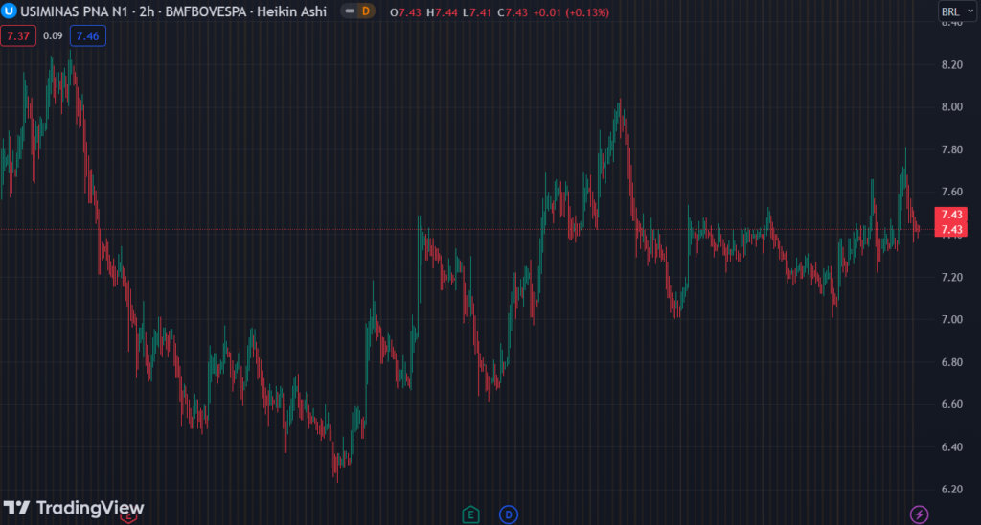Click the 8.00 price axis label

pyautogui.click(x=951, y=107)
